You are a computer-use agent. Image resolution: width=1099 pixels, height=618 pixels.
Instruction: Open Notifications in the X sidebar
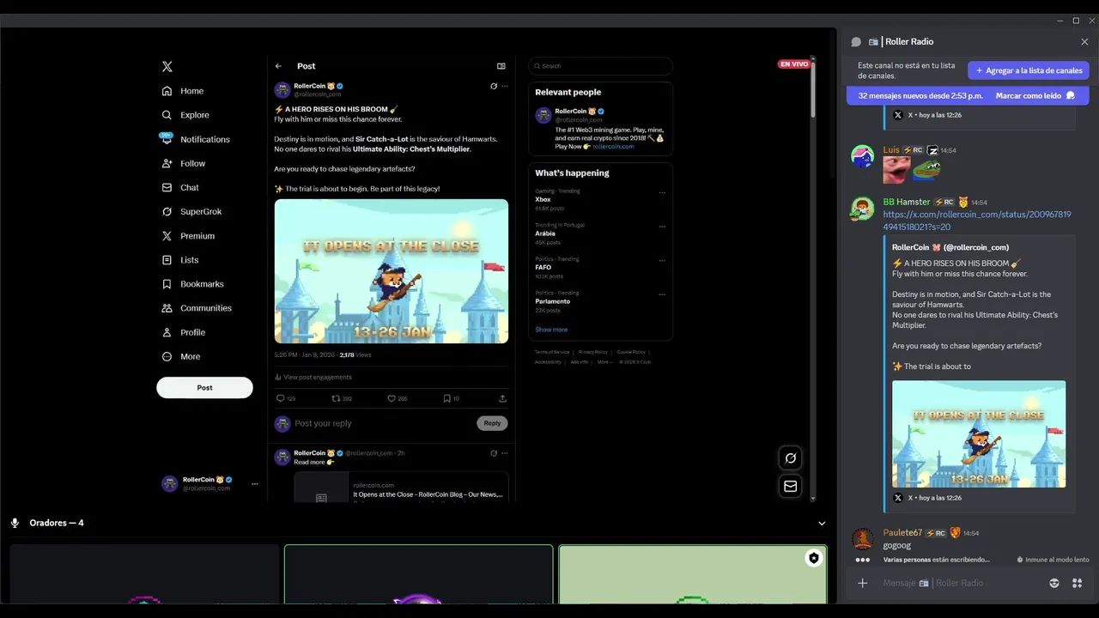pyautogui.click(x=196, y=139)
